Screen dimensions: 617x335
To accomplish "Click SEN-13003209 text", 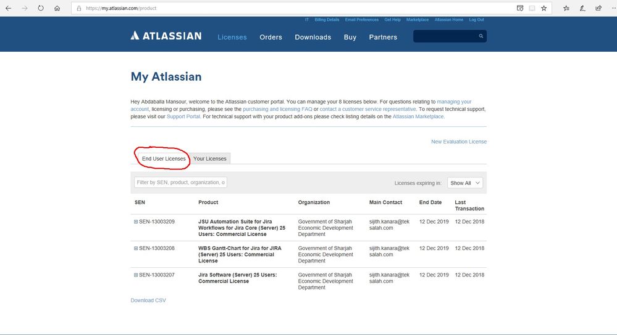I will pos(157,222).
